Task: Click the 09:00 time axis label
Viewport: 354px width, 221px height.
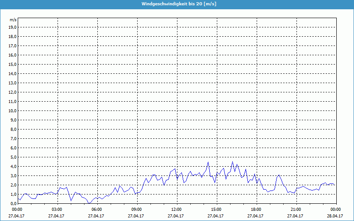Action: (x=136, y=209)
